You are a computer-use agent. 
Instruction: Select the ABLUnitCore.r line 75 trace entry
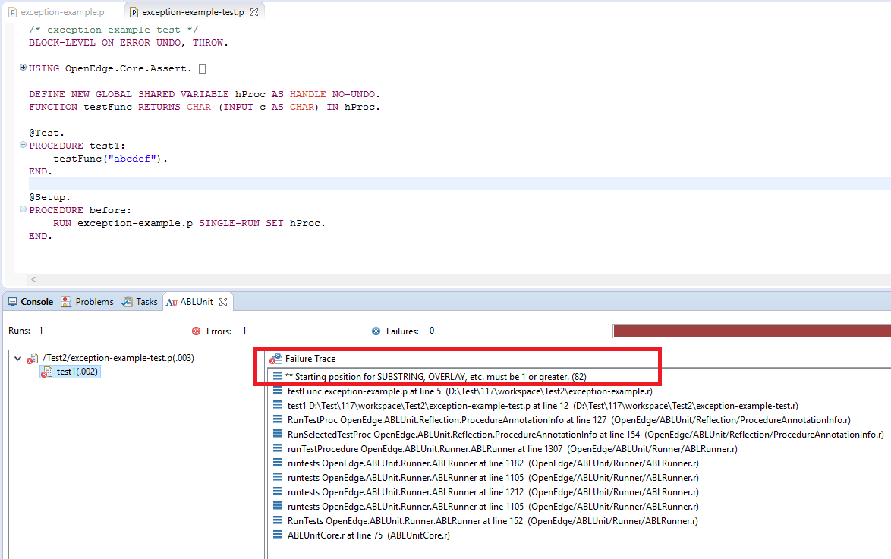click(x=369, y=535)
